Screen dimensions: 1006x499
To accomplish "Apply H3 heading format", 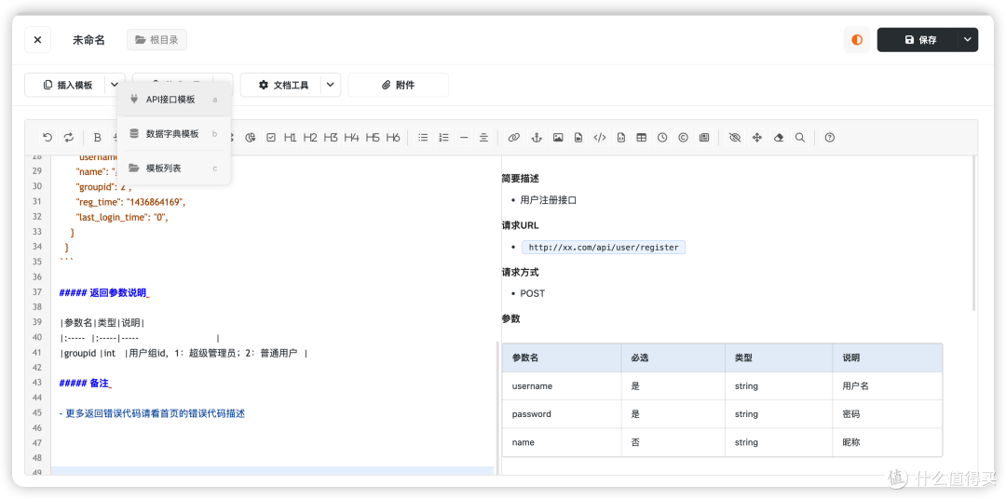I will coord(331,137).
